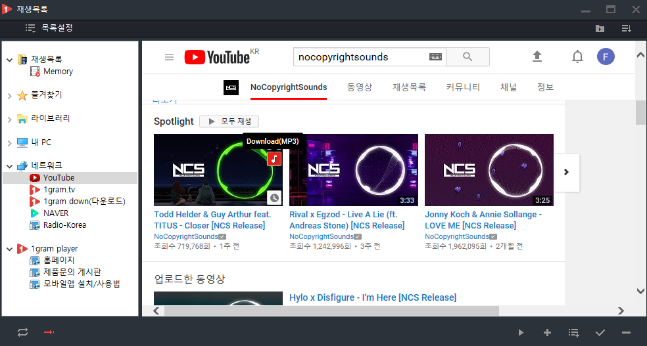This screenshot has width=647, height=346.
Task: Click the YouTube upload icon
Action: click(x=537, y=56)
